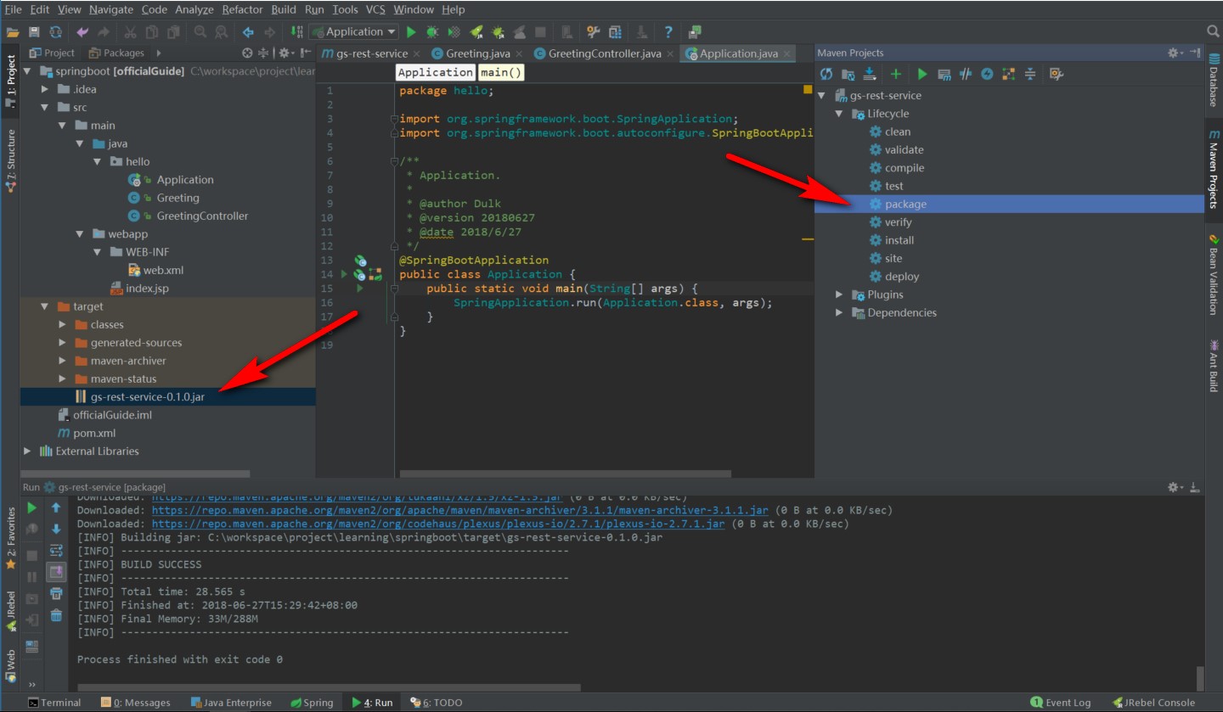Click the Undo arrow icon
1223x712 pixels.
(82, 32)
